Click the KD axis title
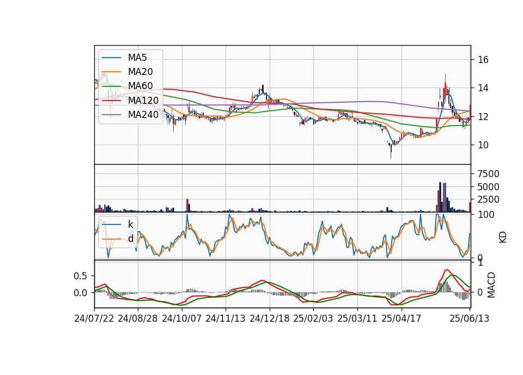Screen dimensions: 523x375 tap(503, 237)
